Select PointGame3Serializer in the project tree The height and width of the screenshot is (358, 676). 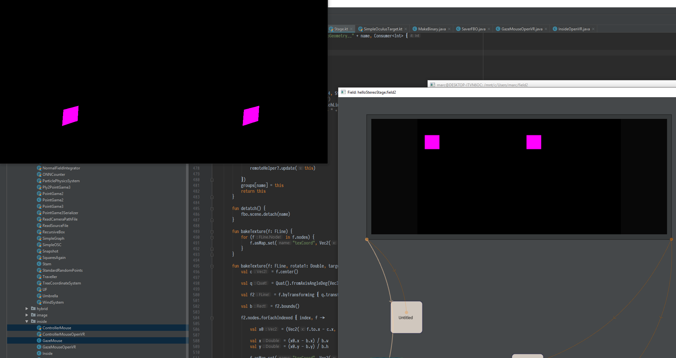(60, 213)
